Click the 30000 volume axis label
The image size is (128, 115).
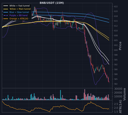pyautogui.click(x=118, y=89)
